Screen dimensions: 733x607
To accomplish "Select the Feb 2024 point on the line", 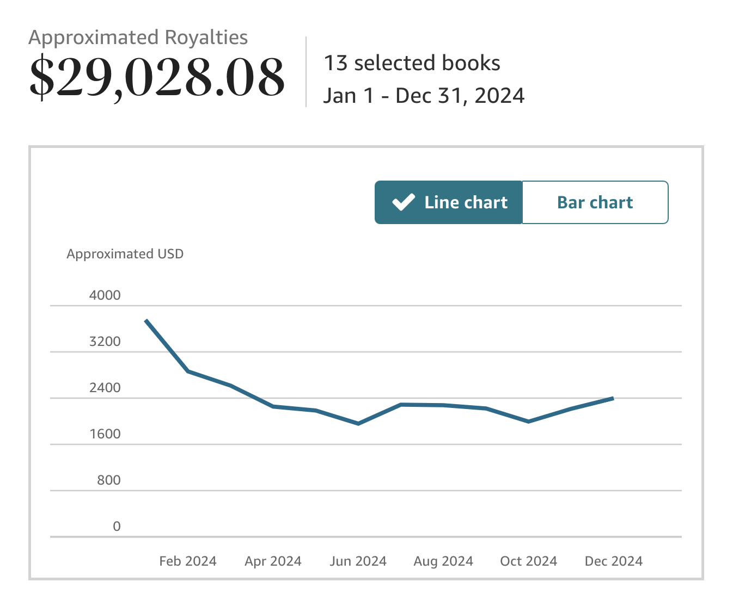I will (x=188, y=371).
